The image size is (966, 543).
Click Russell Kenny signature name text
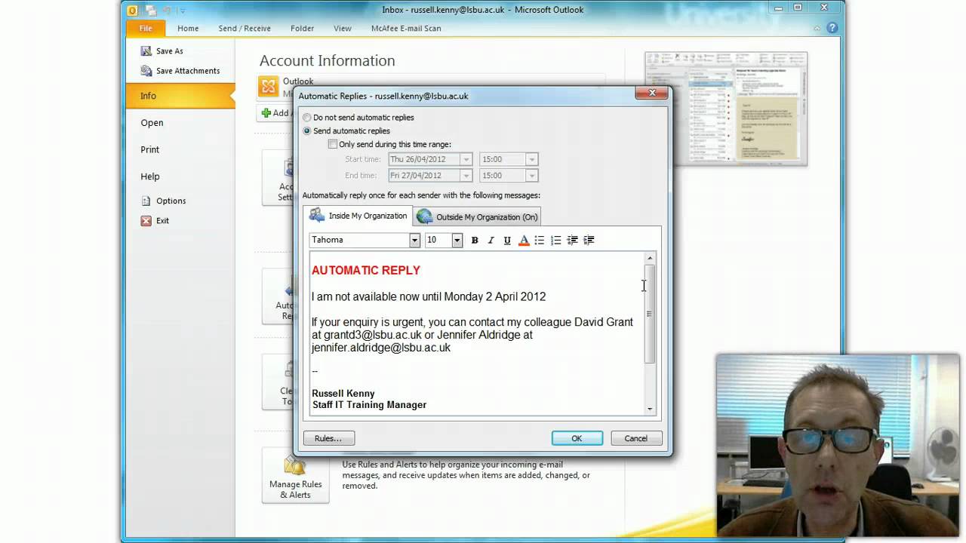[x=343, y=394]
